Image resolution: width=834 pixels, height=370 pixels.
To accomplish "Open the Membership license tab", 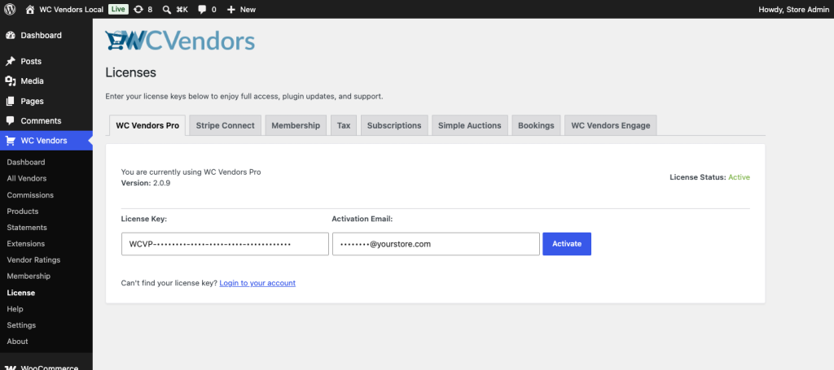I will [296, 125].
